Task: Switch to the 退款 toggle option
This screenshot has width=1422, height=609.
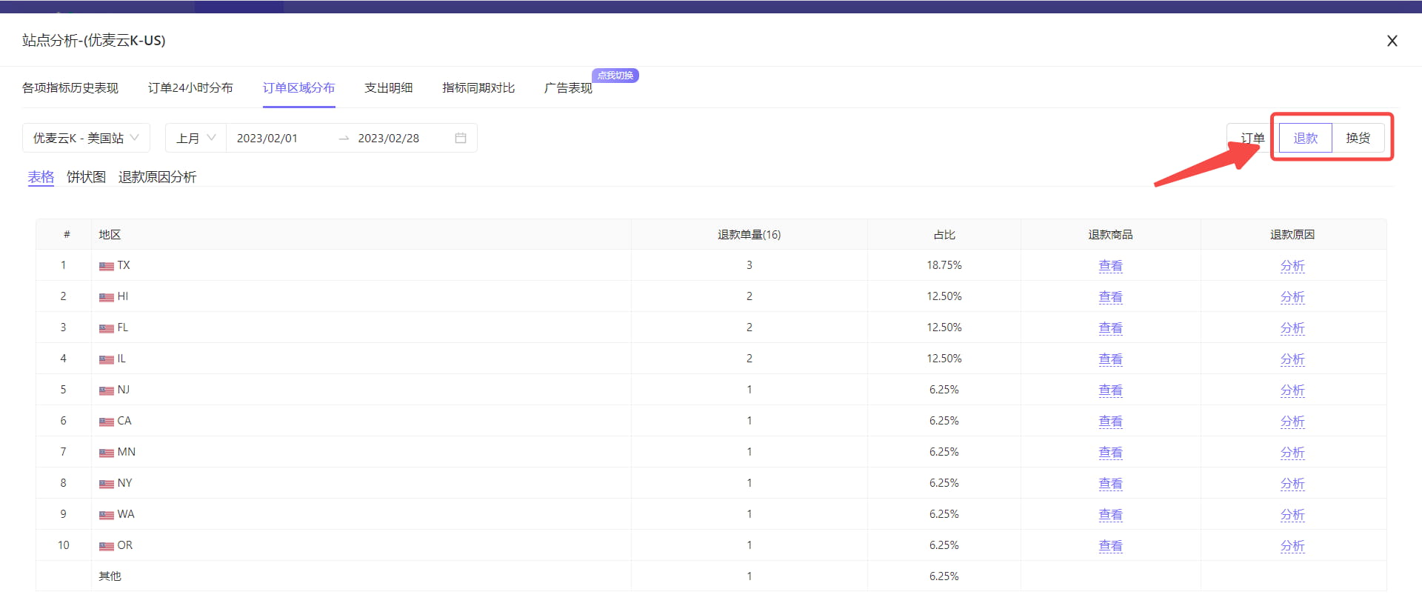Action: click(x=1305, y=138)
